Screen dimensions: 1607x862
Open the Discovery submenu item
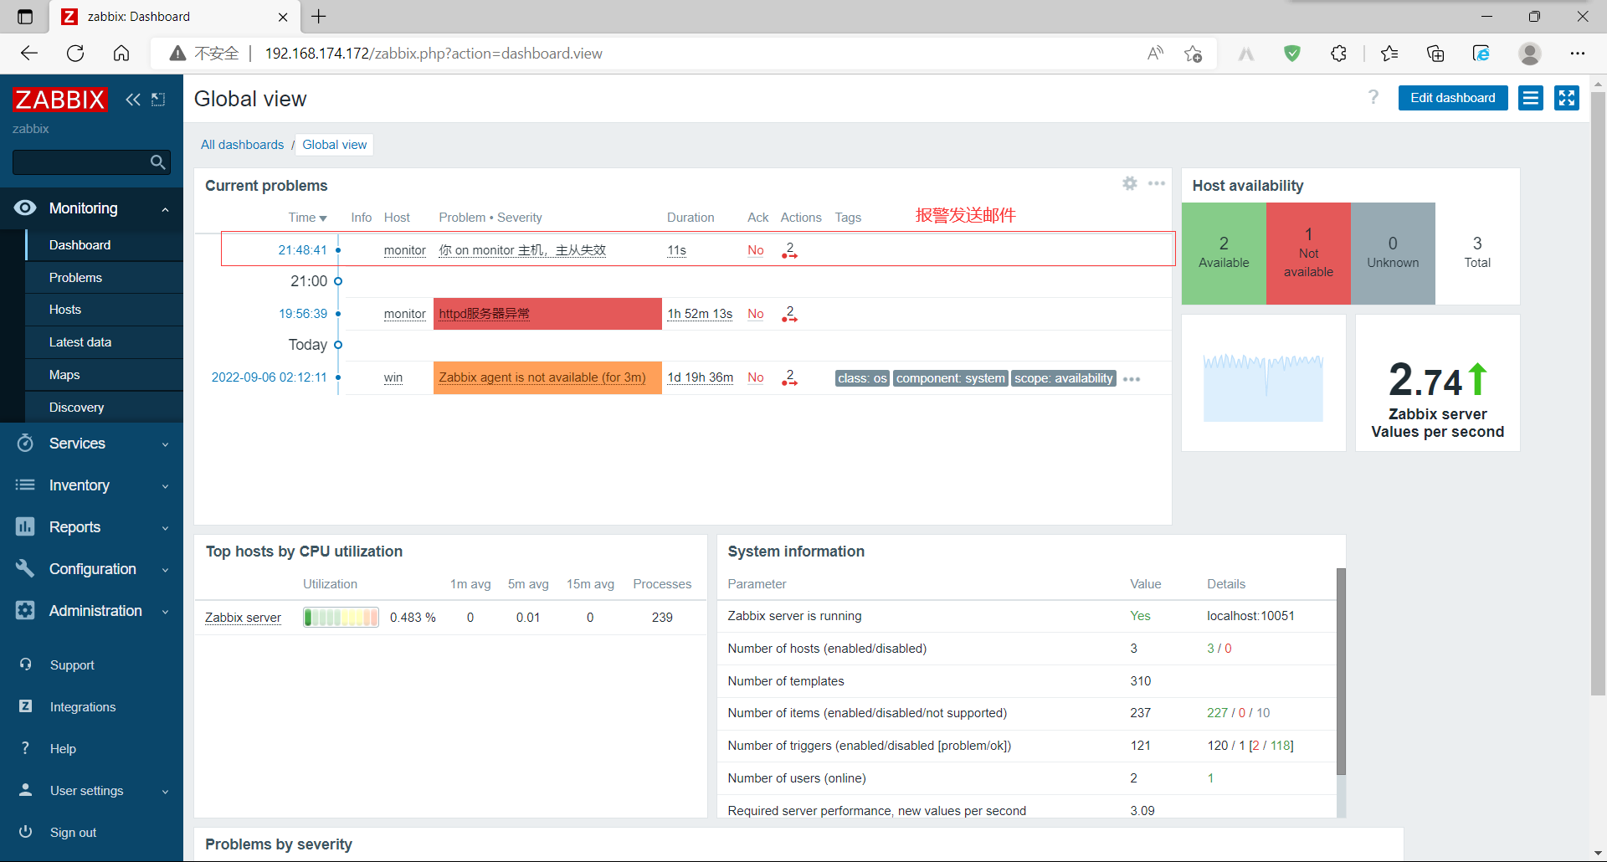pos(104,408)
